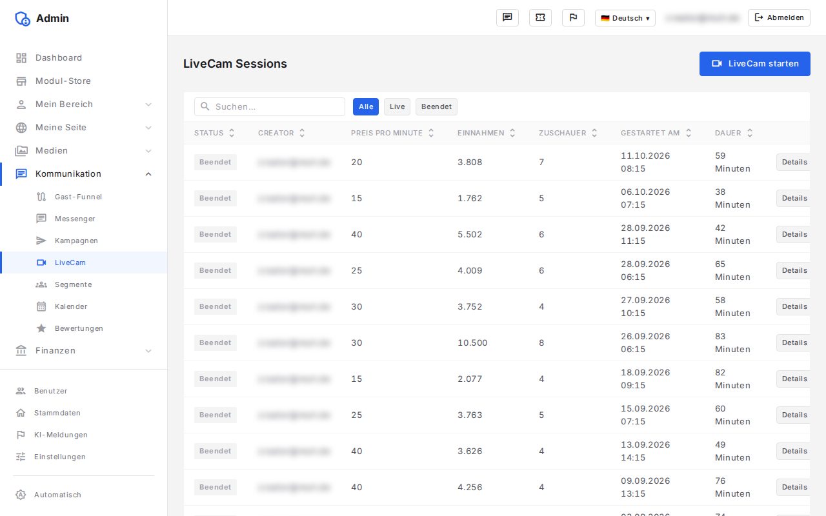Open the ticket icon in top bar
Viewport: 826px width, 516px height.
click(x=540, y=17)
